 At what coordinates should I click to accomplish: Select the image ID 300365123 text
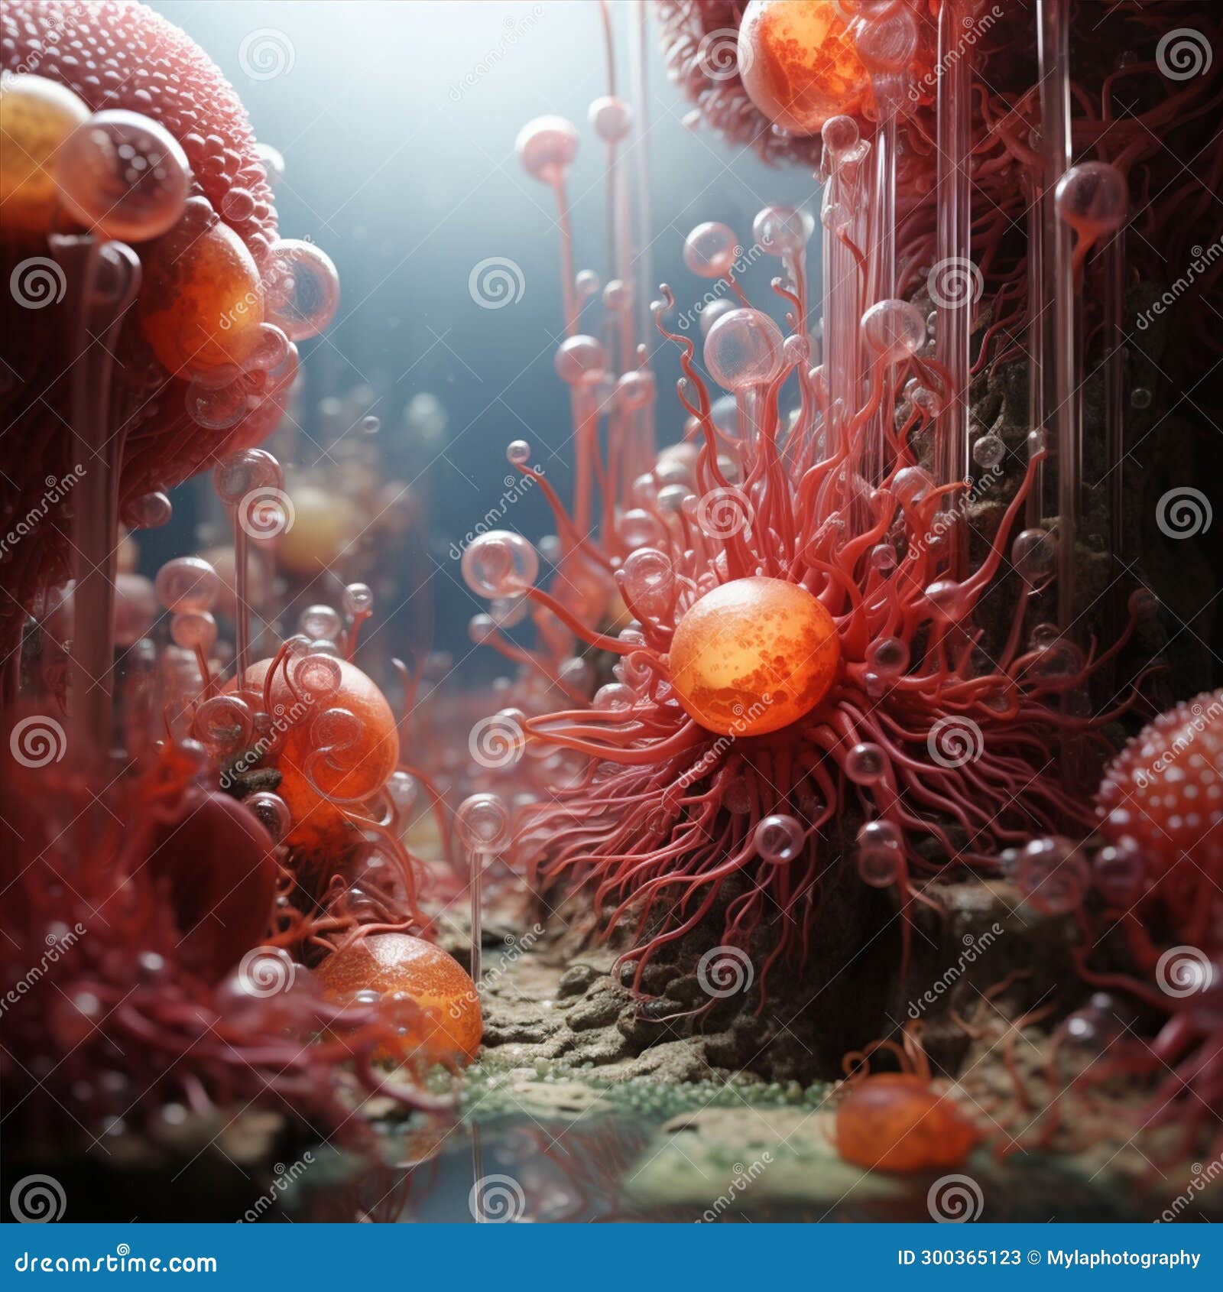coord(959,1260)
